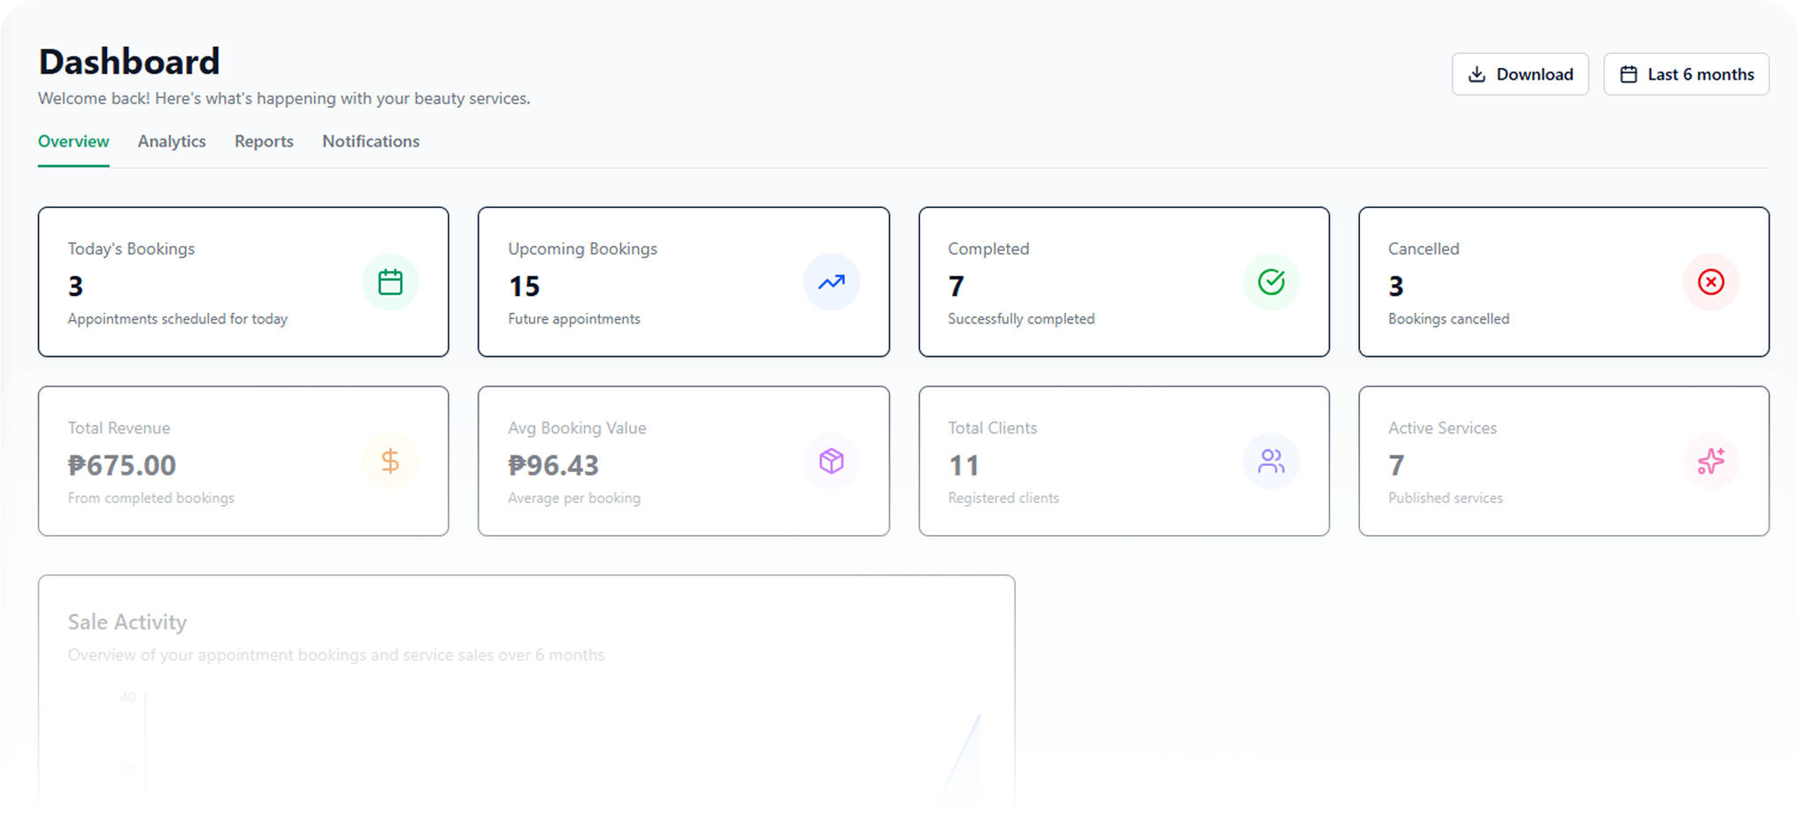This screenshot has height=817, width=1797.
Task: Open the Last 6 months date range selector
Action: [1686, 74]
